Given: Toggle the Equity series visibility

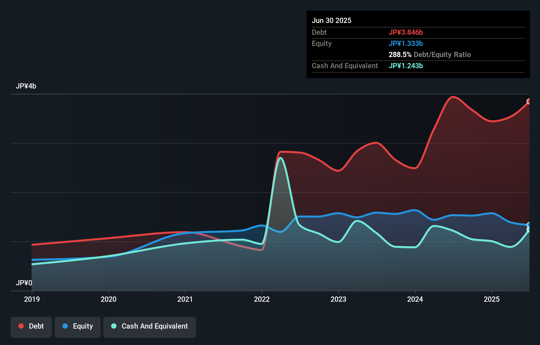Looking at the screenshot, I should click(77, 326).
